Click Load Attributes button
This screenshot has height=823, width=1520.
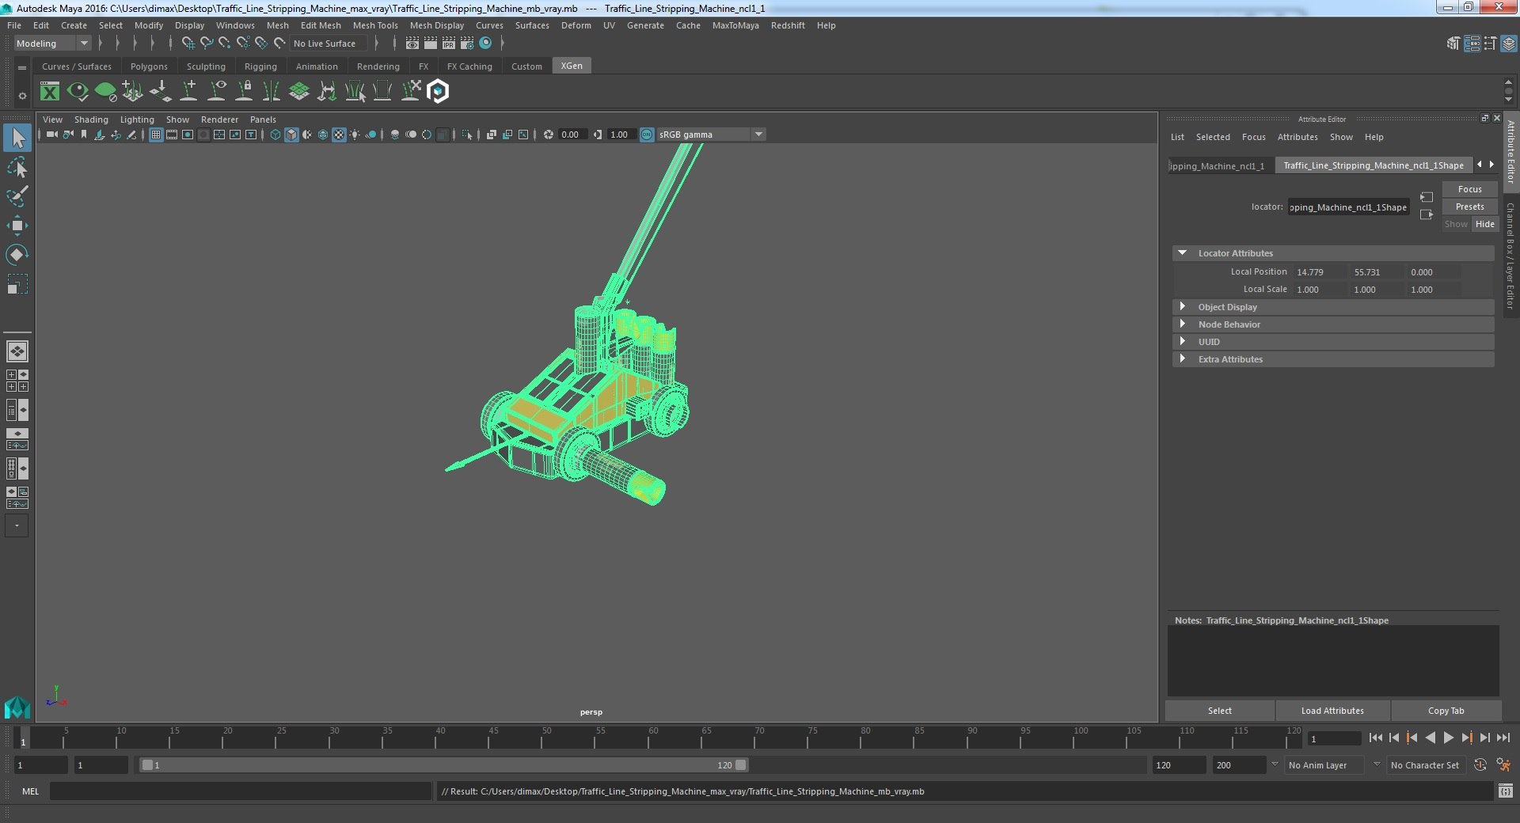click(x=1332, y=711)
